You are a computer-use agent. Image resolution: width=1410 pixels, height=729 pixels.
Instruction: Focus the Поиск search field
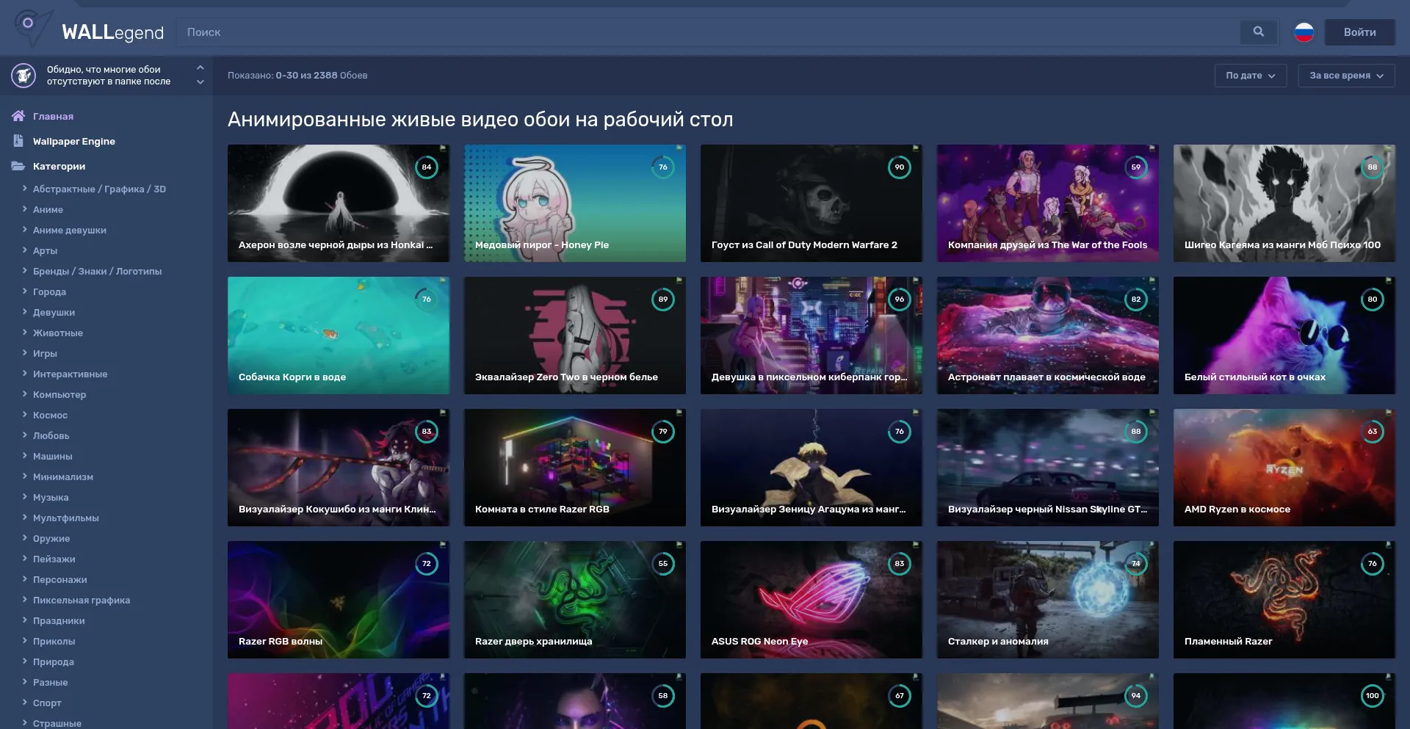click(705, 32)
